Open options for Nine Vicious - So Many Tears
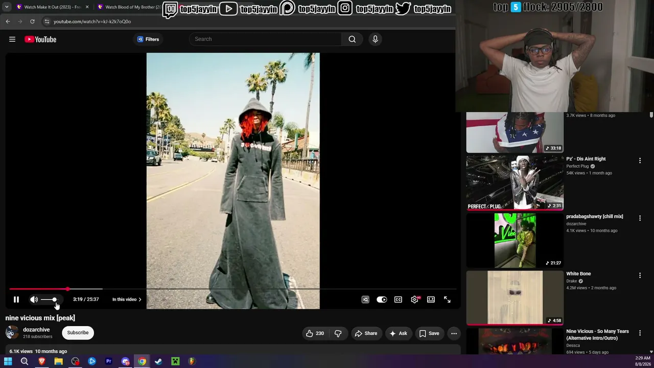The image size is (654, 368). (x=640, y=333)
